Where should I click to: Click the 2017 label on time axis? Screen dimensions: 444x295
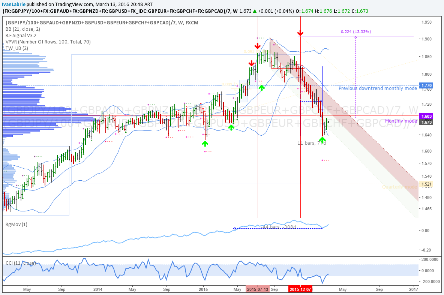(414, 289)
